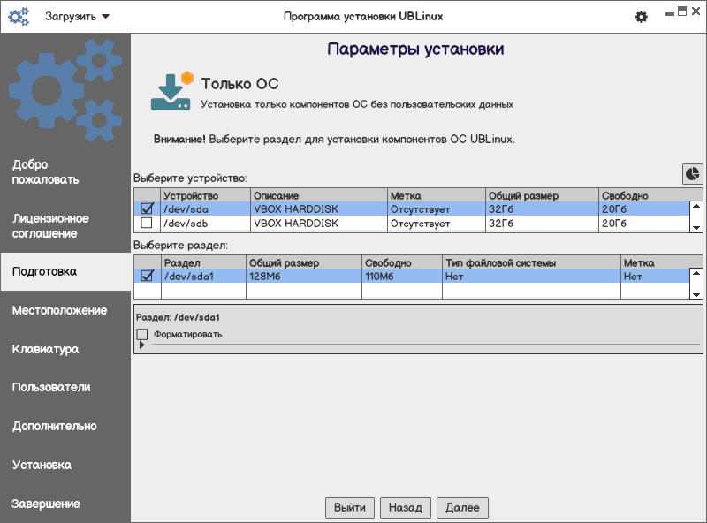Select the Подготовка step

click(65, 271)
